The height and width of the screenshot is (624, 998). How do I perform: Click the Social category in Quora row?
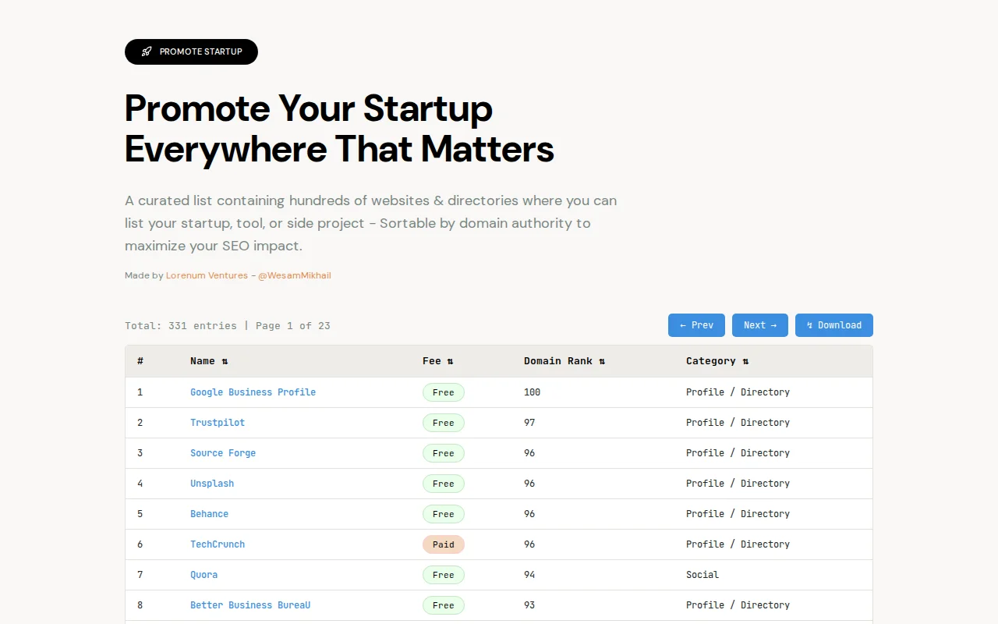[702, 575]
